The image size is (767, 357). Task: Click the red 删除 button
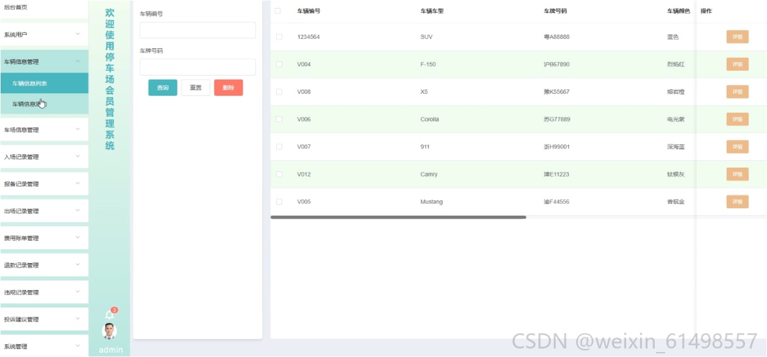(229, 88)
